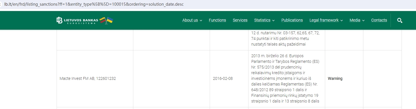The image size is (416, 109).
Task: Expand the About us chevron arrow
Action: [x=201, y=20]
